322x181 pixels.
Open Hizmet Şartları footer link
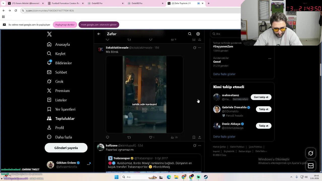tap(219, 147)
